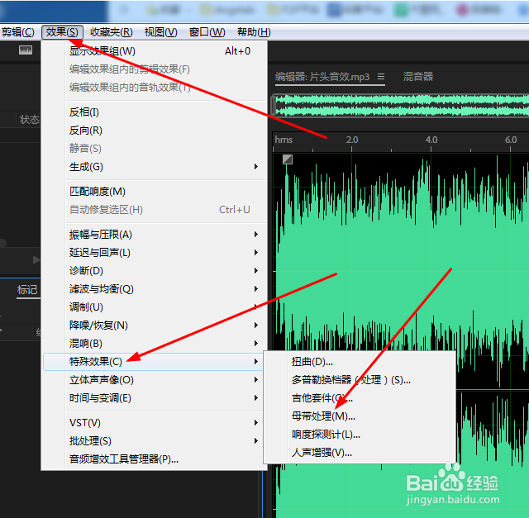Click the fade-in handle on the waveform
The height and width of the screenshot is (518, 529).
click(x=288, y=159)
